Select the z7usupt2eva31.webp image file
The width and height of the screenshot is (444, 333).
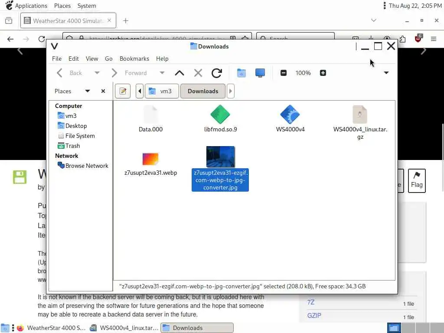pyautogui.click(x=150, y=159)
